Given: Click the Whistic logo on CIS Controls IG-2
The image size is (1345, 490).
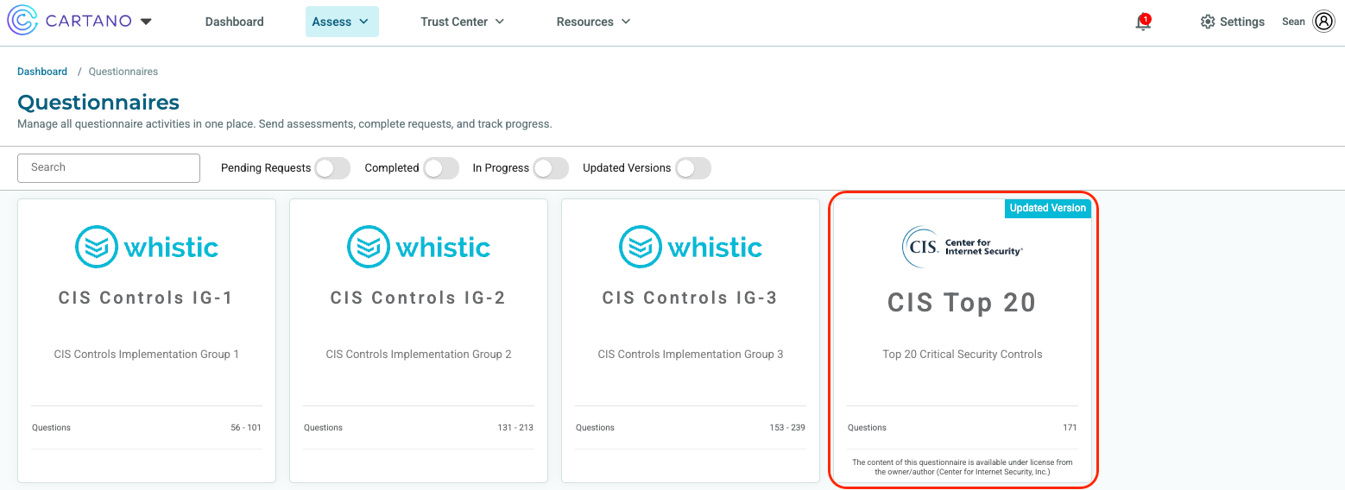Looking at the screenshot, I should pyautogui.click(x=419, y=248).
